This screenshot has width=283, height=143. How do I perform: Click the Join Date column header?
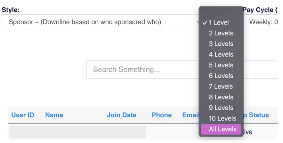(121, 115)
